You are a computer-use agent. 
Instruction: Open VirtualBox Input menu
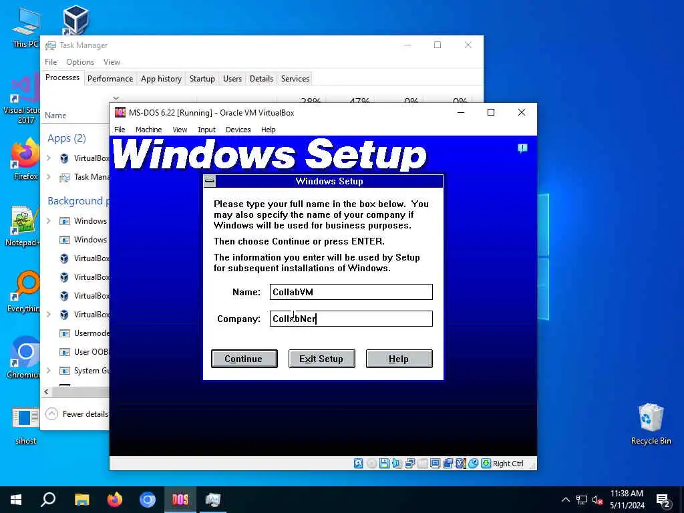[x=206, y=130]
